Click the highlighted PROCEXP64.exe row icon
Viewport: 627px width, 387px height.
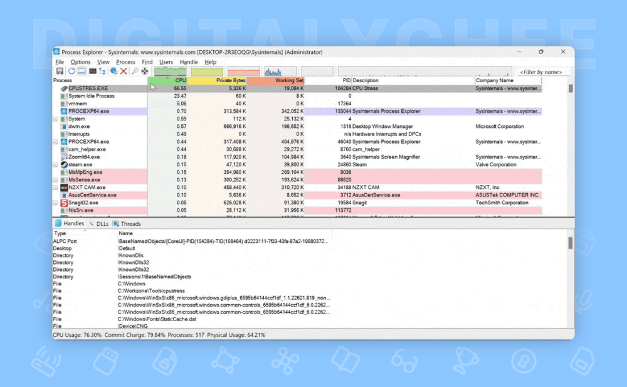64,111
